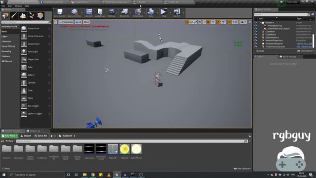Click Save Current in the main toolbar
The image size is (316, 178).
click(60, 13)
